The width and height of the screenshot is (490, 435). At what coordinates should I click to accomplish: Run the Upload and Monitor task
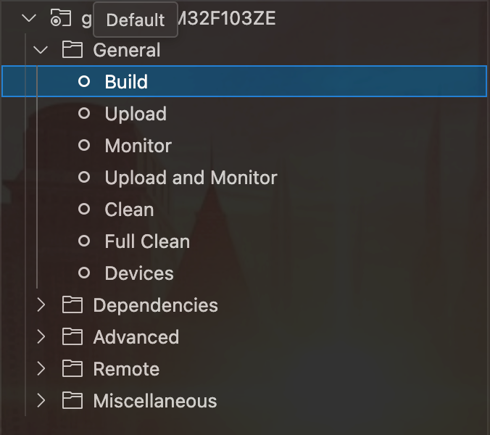click(191, 178)
